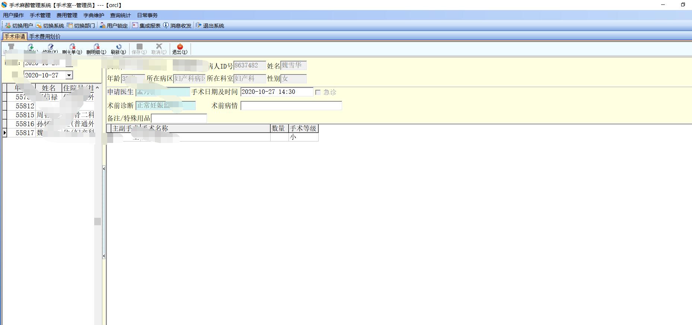Click the 姓名 column header in left list
The image size is (692, 325).
pos(49,88)
